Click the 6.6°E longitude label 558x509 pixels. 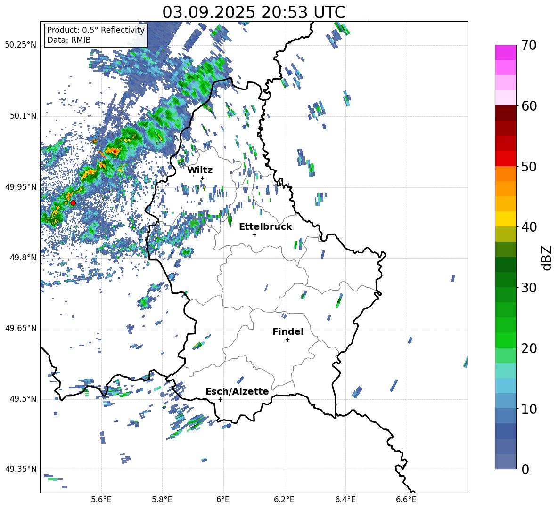click(x=406, y=500)
